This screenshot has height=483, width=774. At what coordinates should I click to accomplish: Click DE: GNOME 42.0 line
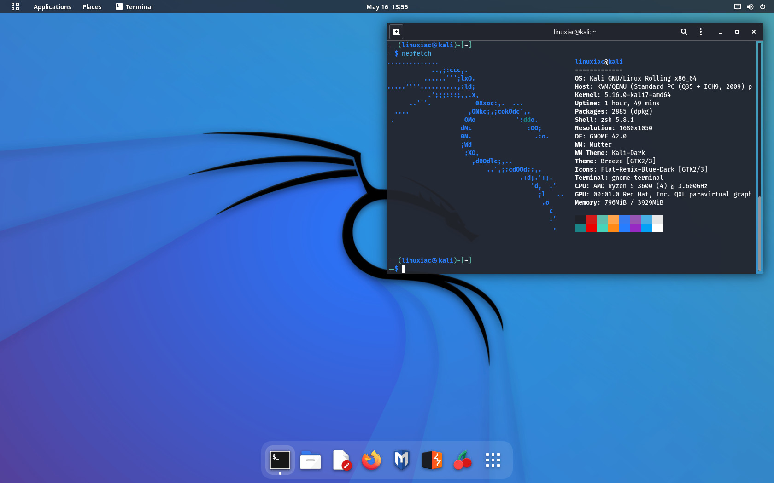pos(601,136)
